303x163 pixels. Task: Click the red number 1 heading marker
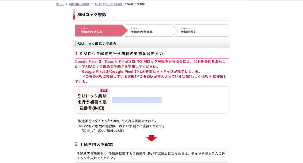tap(76, 54)
